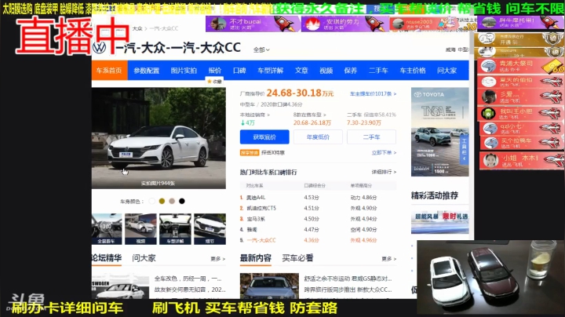Switch to the 论坛精华 section tab
This screenshot has width=565, height=317.
click(107, 258)
